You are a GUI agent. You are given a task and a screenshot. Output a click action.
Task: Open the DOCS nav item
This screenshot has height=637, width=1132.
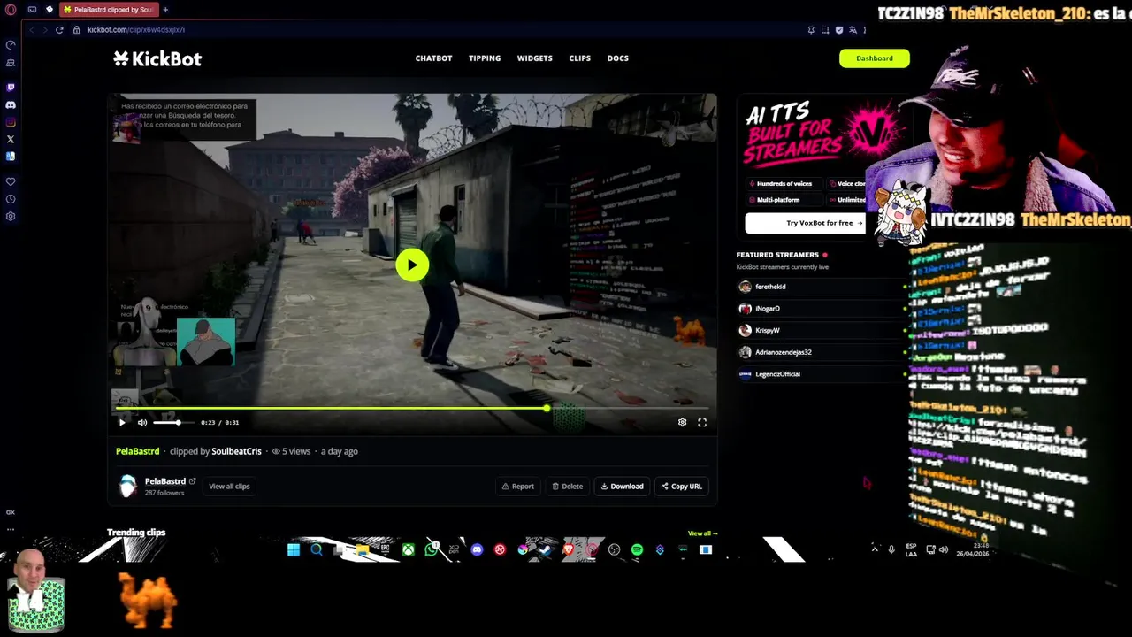click(618, 58)
